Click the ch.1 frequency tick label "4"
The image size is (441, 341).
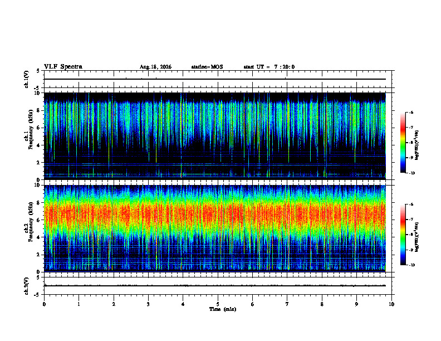tap(38, 145)
